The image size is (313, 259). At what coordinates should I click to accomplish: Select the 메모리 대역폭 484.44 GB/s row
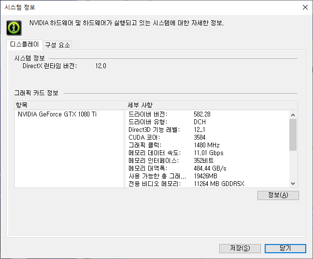click(208, 168)
